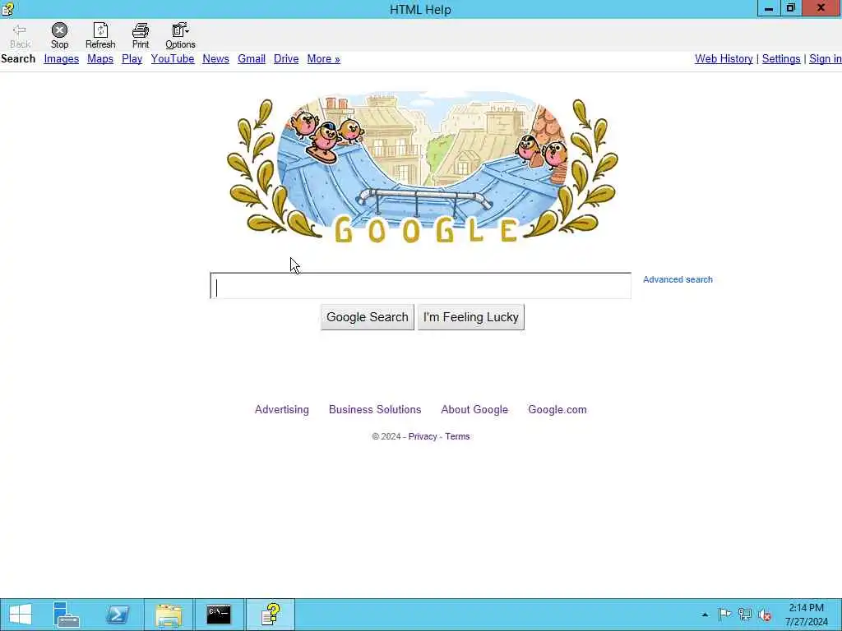Viewport: 842px width, 631px height.
Task: Print the page via Print icon
Action: 141,36
